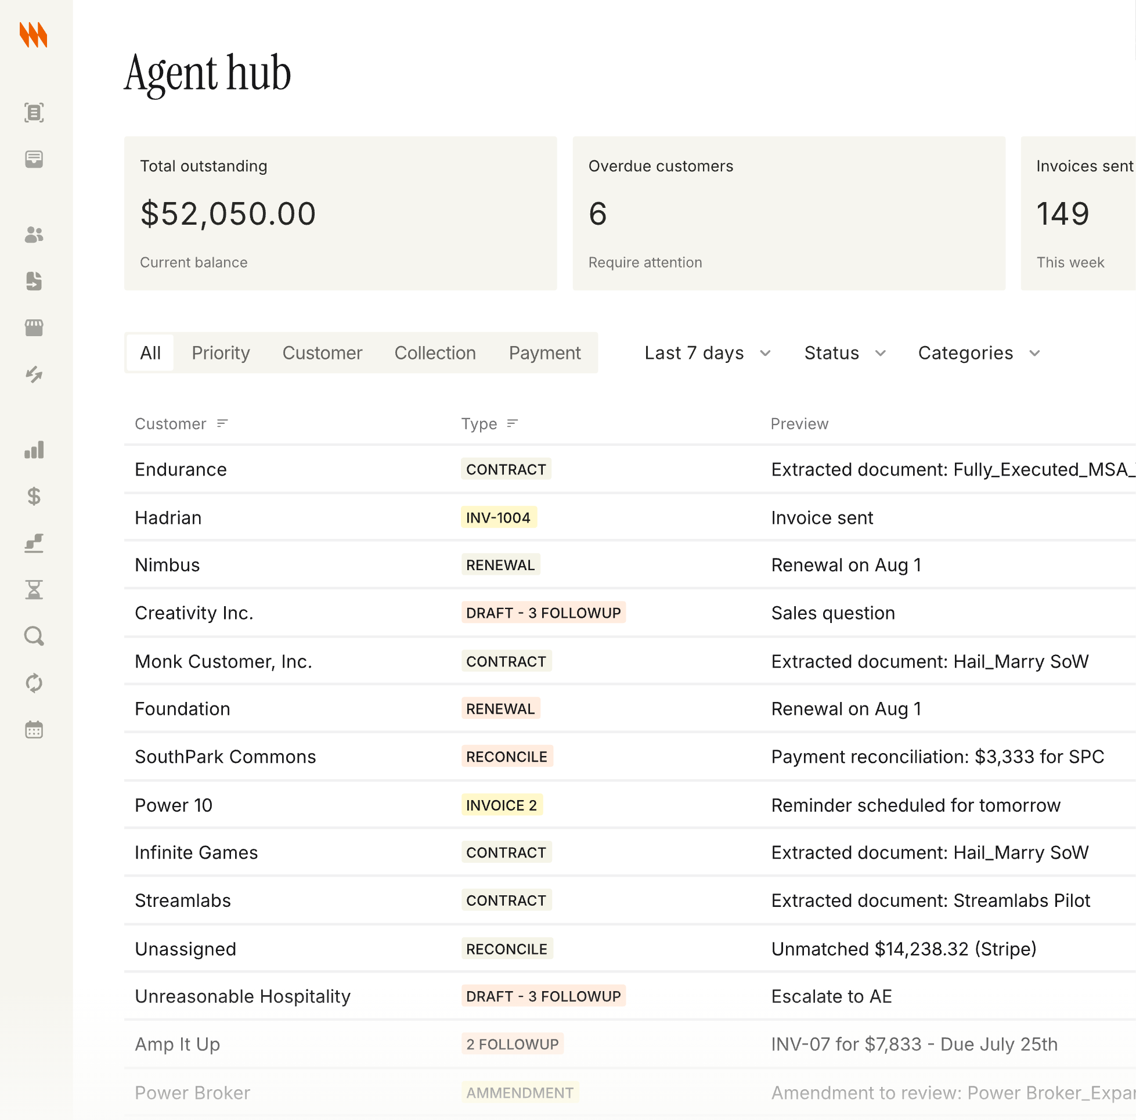Switch to the Customer tab
This screenshot has height=1120, width=1136.
(x=322, y=353)
